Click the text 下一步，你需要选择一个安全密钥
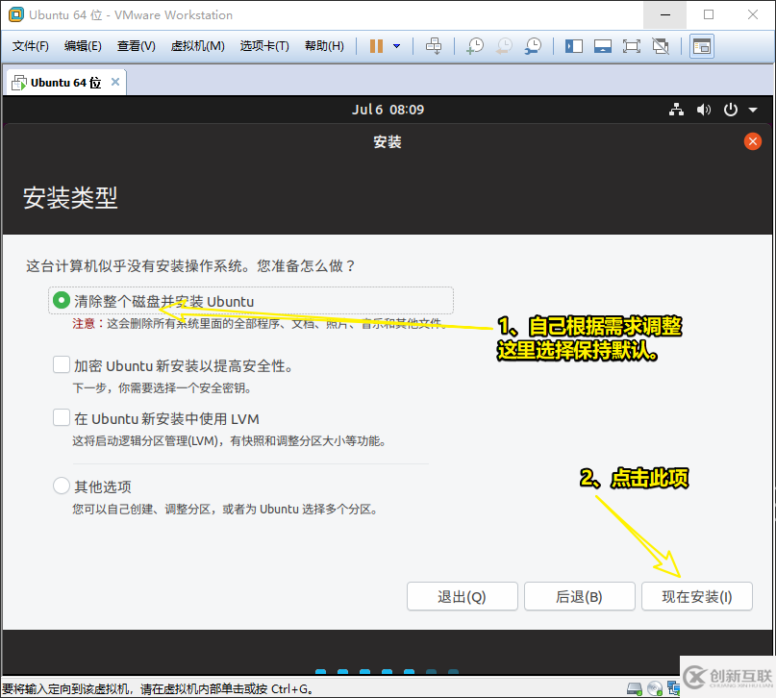Viewport: 776px width, 698px height. (x=162, y=387)
